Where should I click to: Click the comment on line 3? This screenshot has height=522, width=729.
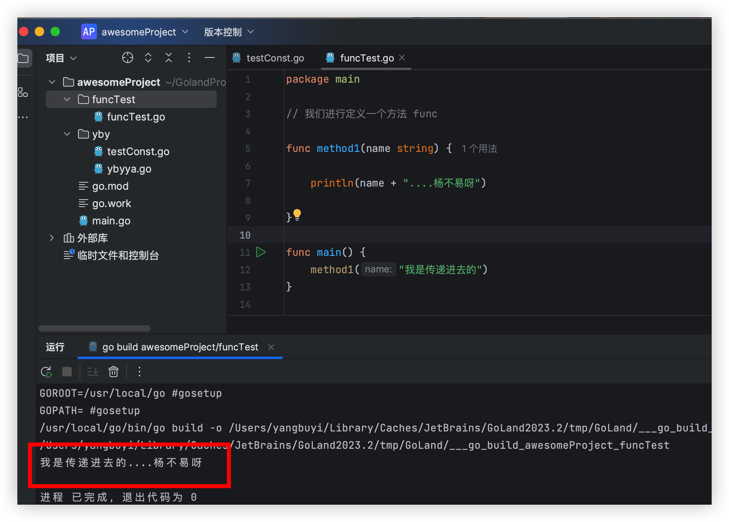[x=362, y=114]
